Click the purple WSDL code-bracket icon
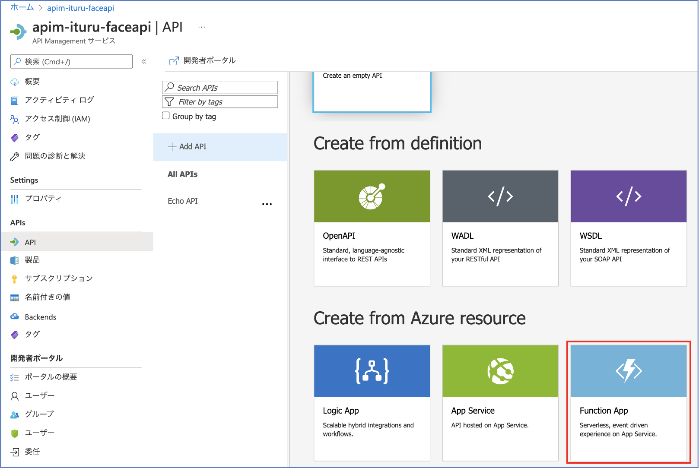The width and height of the screenshot is (699, 468). [x=629, y=196]
